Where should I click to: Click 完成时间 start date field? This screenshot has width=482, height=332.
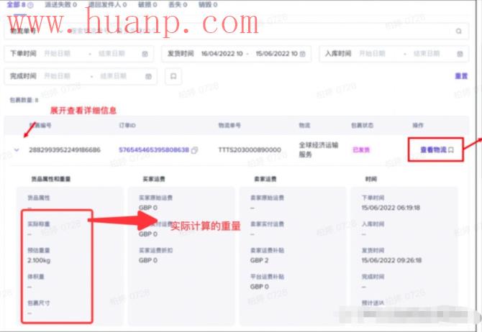click(x=57, y=76)
